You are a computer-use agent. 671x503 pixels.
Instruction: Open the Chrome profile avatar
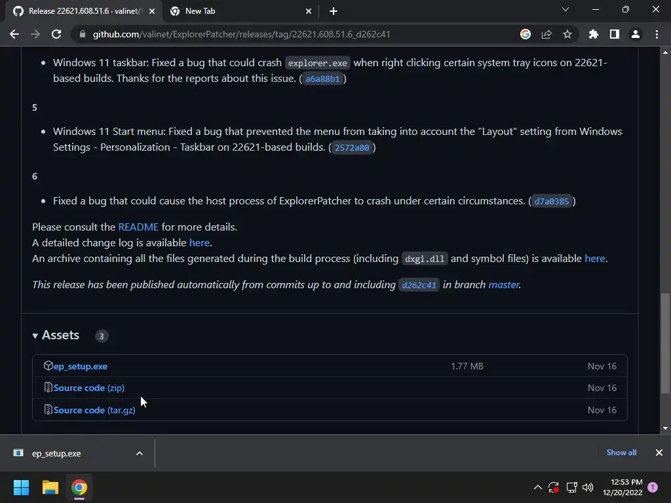click(x=636, y=34)
